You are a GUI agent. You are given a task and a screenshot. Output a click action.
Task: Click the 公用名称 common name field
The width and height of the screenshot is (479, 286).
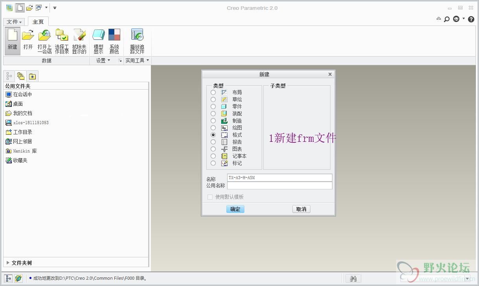click(280, 185)
